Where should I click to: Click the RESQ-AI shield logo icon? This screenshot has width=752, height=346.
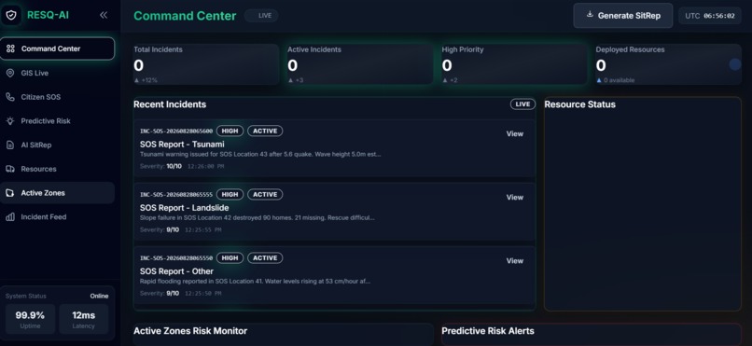coord(11,15)
